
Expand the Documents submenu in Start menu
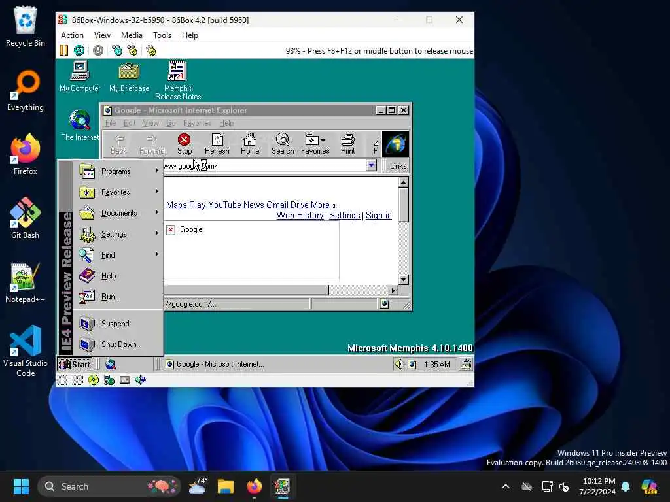coord(118,213)
